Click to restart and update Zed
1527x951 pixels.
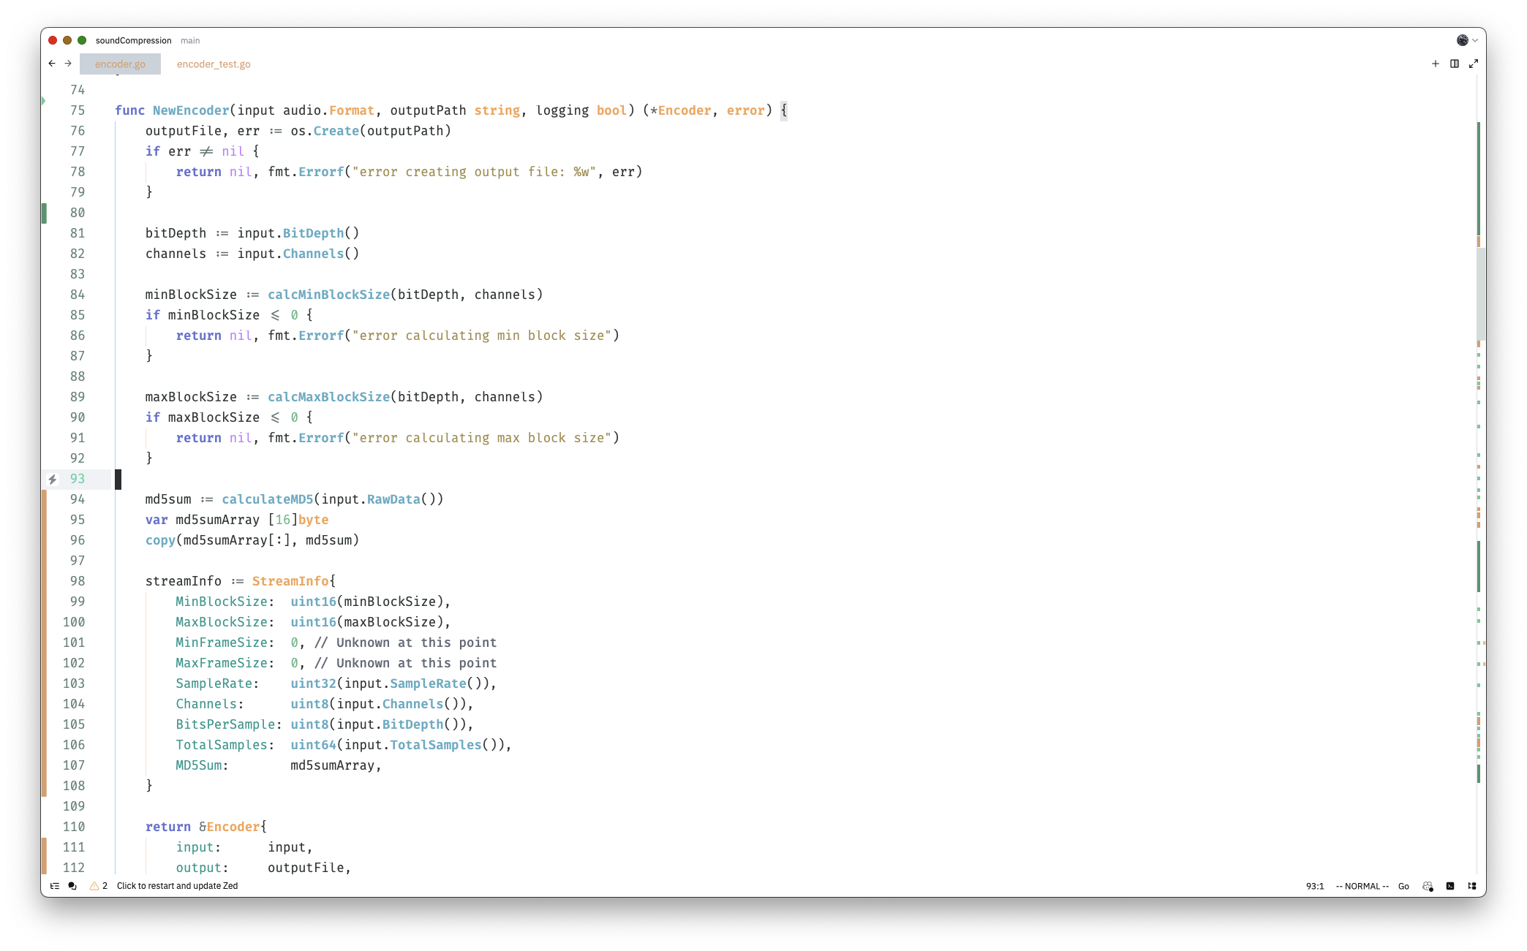point(177,886)
